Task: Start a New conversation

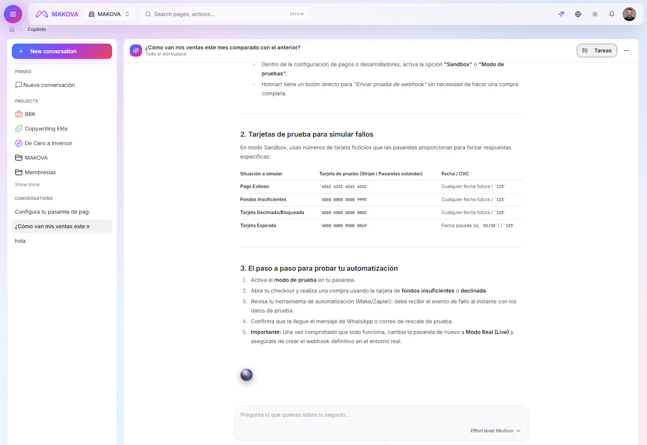Action: pos(62,51)
